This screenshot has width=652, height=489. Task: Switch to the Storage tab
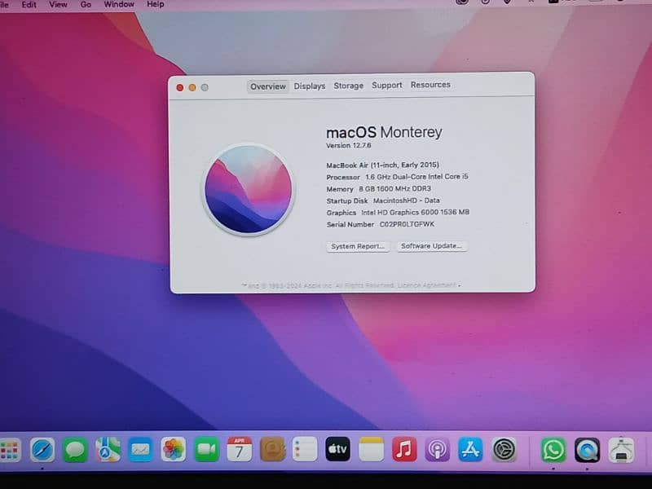(x=349, y=86)
